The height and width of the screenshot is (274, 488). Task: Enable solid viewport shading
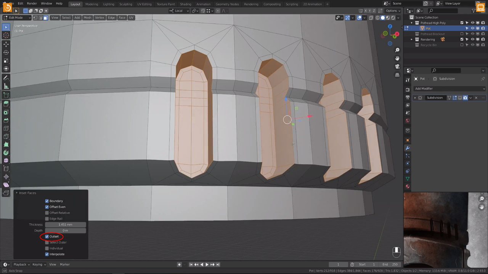(x=383, y=18)
